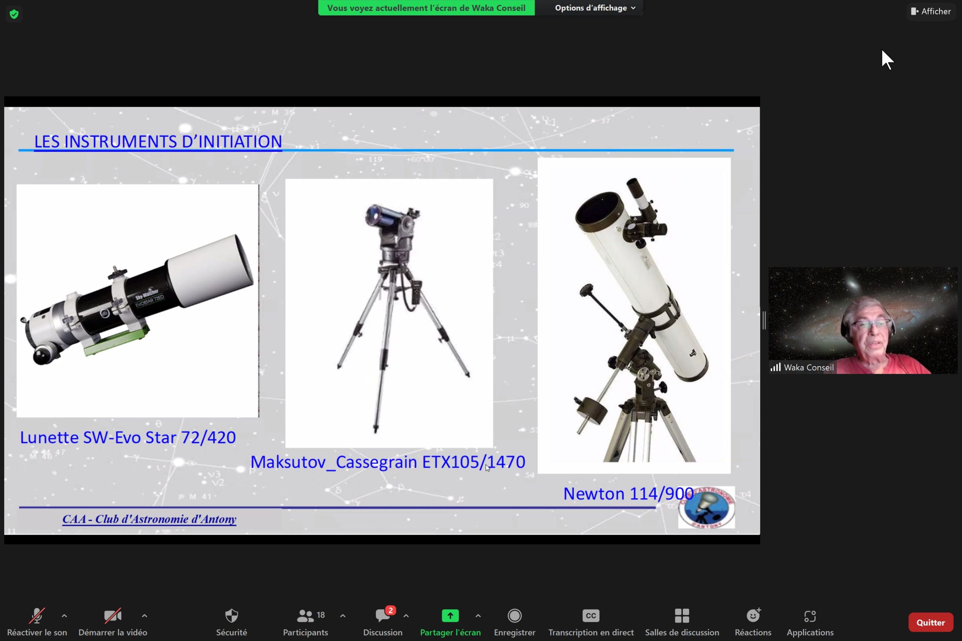Click the unread chat badge 2
The width and height of the screenshot is (962, 641).
(x=390, y=610)
